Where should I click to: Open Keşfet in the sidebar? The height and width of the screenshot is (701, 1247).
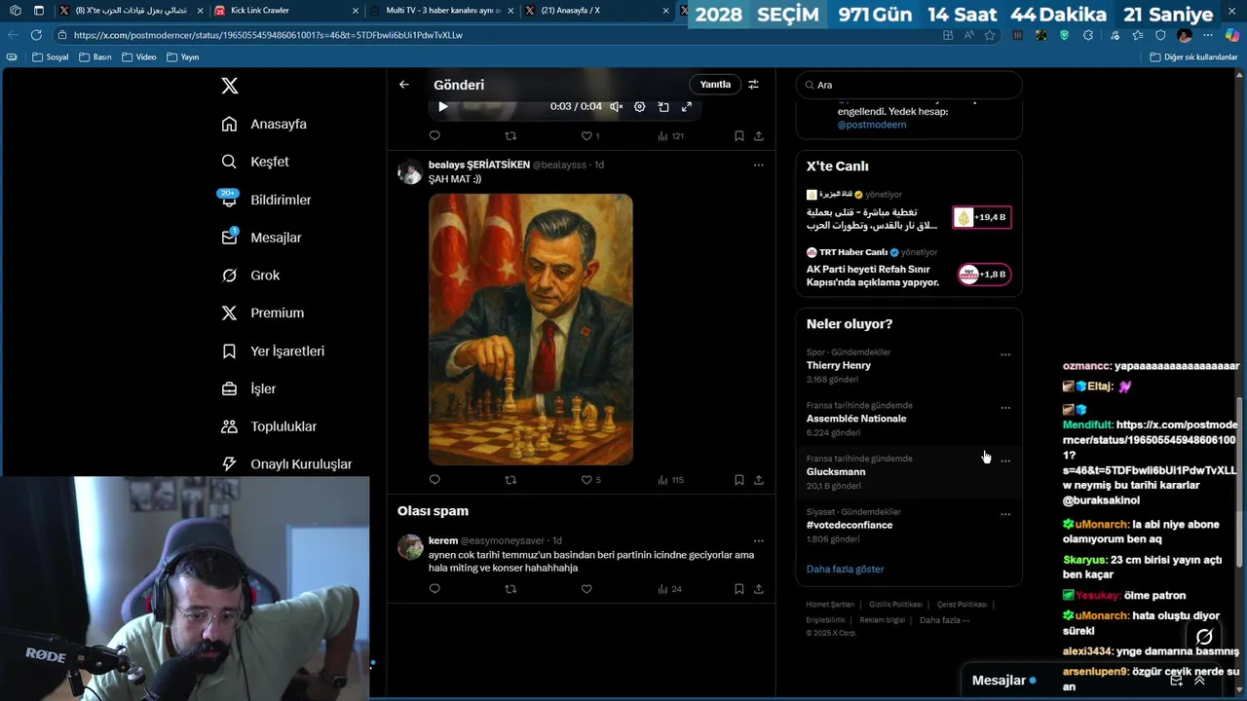click(x=255, y=162)
